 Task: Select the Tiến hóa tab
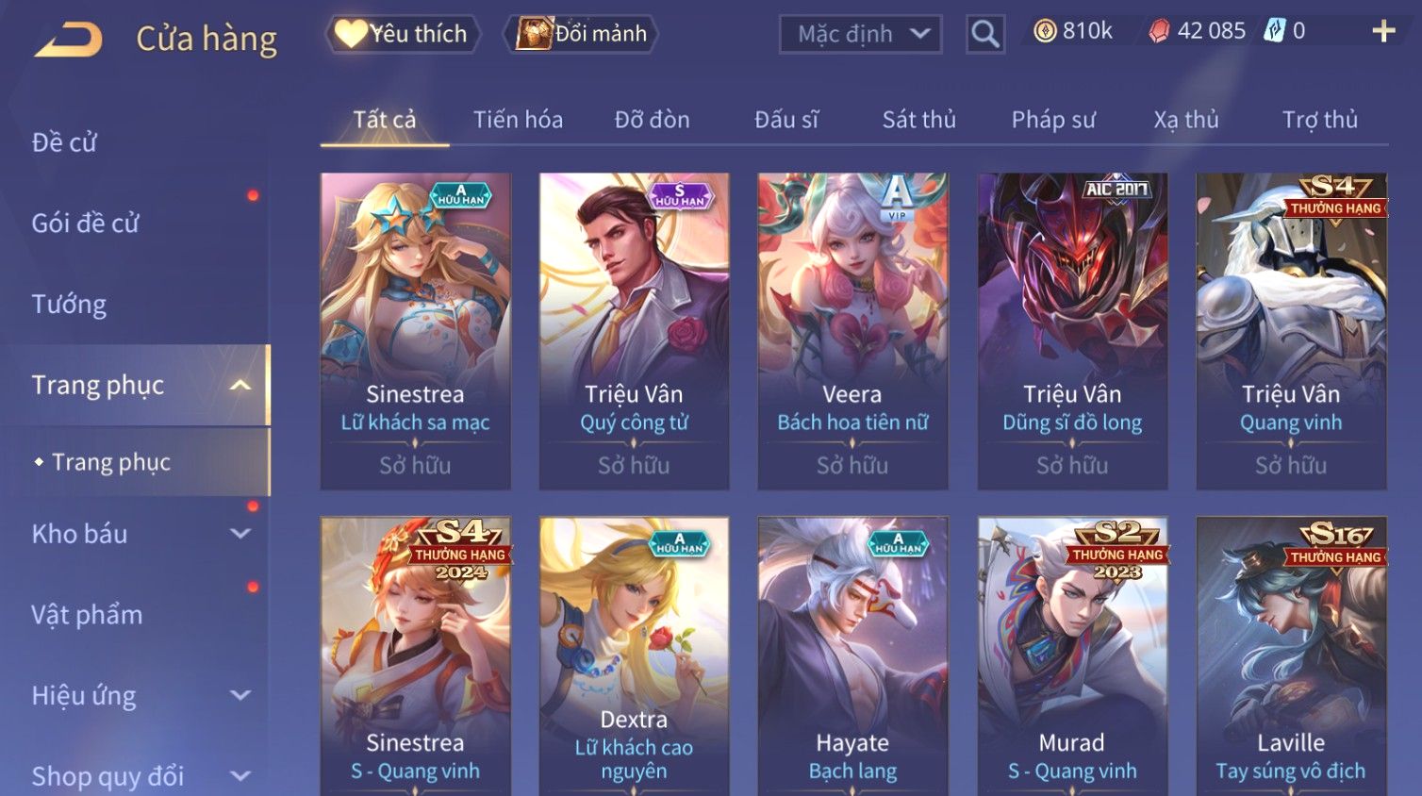pos(518,120)
